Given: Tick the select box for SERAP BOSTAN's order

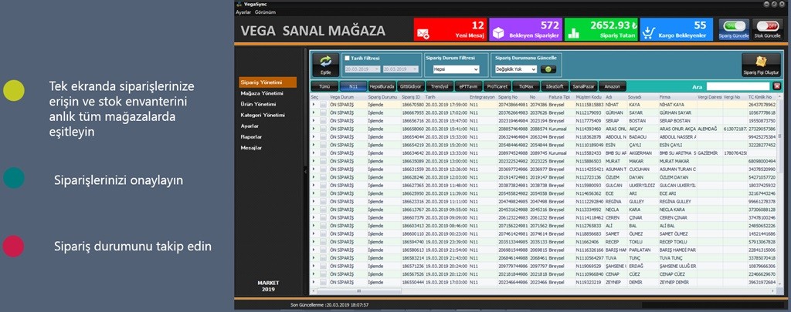Looking at the screenshot, I should coord(323,121).
